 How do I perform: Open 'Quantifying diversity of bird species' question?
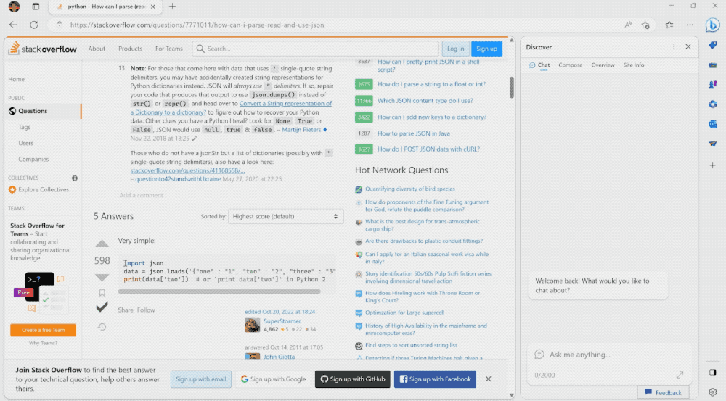pyautogui.click(x=409, y=189)
